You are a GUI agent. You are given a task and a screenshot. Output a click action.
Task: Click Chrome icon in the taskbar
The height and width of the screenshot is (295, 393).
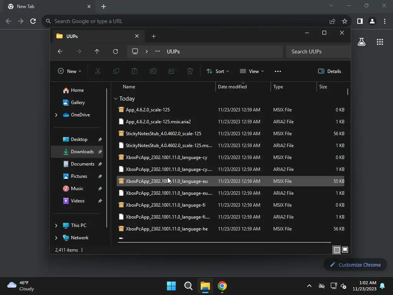[222, 286]
